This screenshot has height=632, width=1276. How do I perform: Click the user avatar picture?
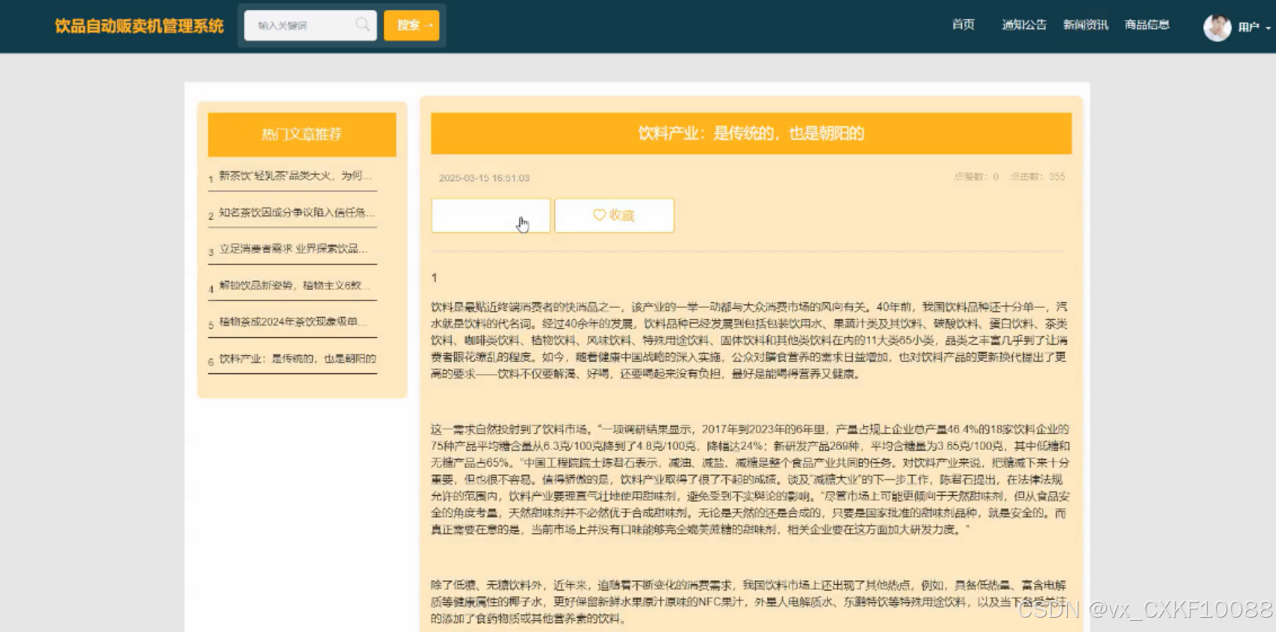pos(1217,27)
